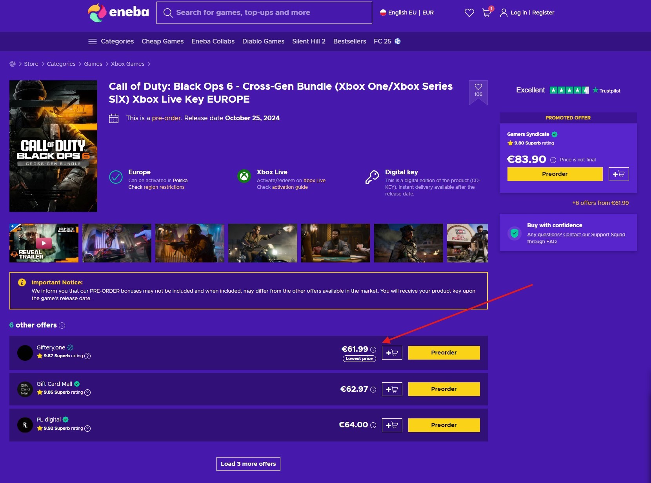Open the wishlist heart icon in header
The image size is (651, 483).
469,13
